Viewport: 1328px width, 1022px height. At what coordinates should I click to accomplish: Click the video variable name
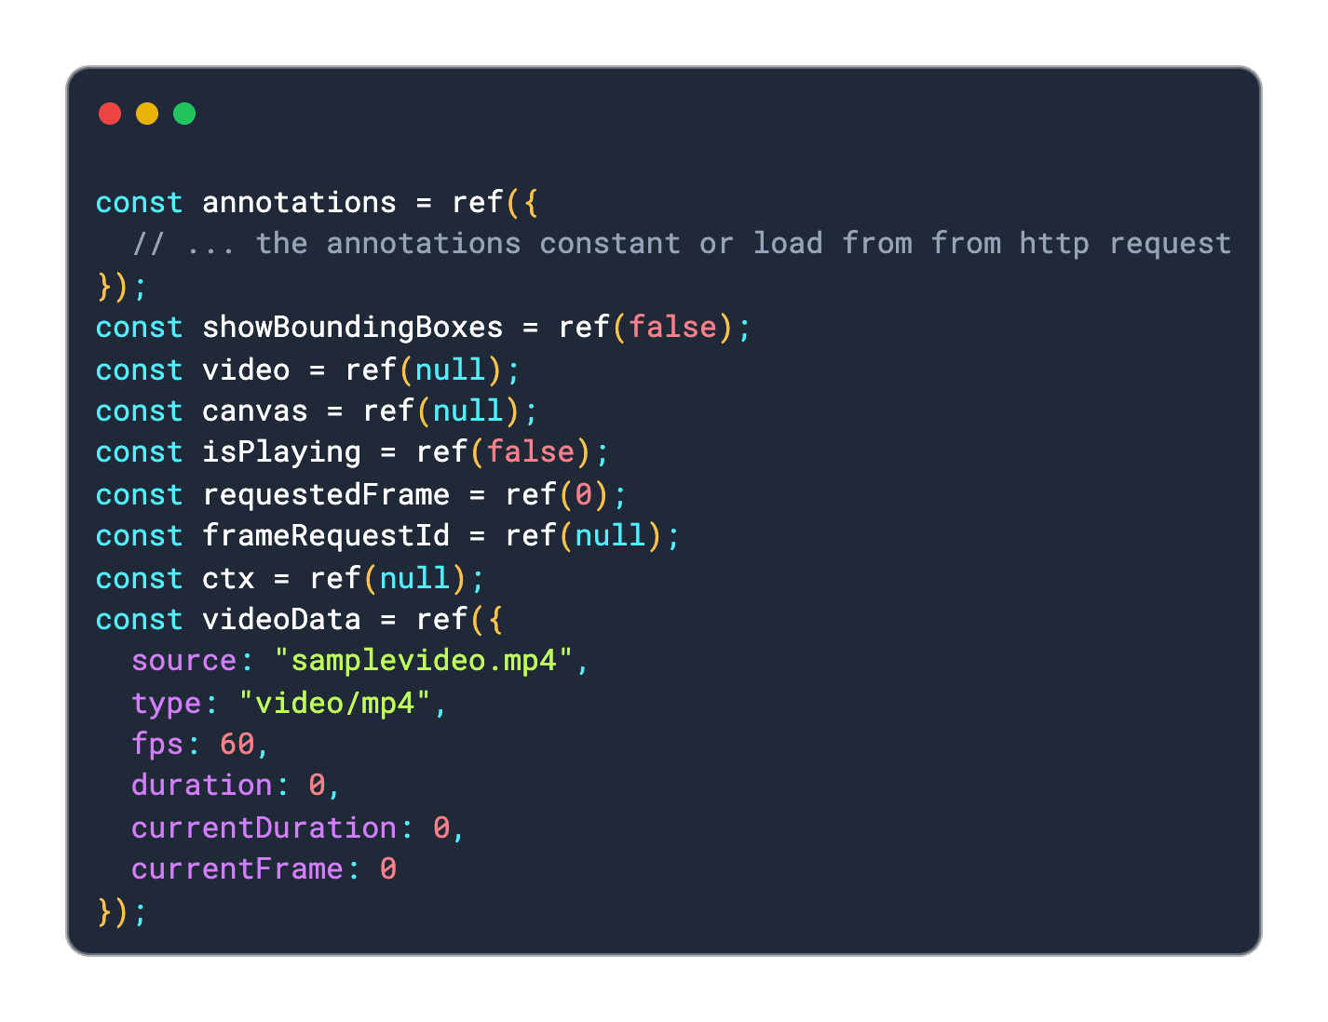point(247,370)
